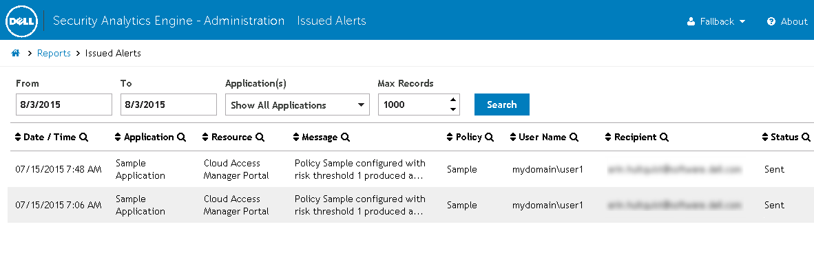This screenshot has height=253, width=814.
Task: Decrease Max Records with down arrow
Action: point(452,109)
